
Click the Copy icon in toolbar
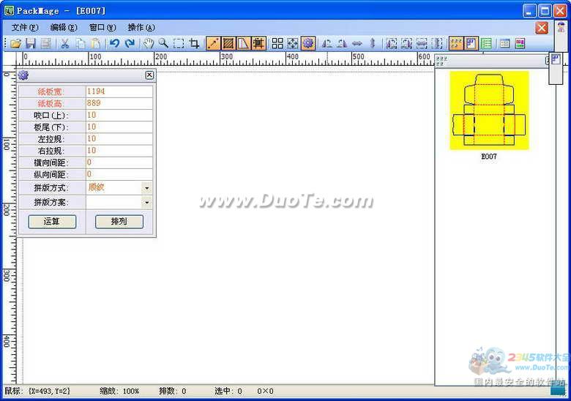(x=80, y=44)
